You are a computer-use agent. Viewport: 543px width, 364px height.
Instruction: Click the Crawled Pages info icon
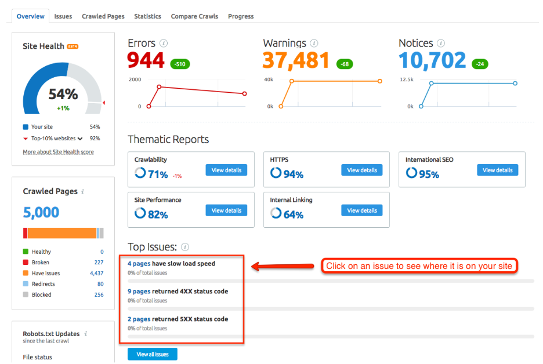pos(83,192)
